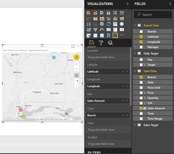Select the ArcGIS Maps visual
This screenshot has height=154, width=174.
click(x=115, y=36)
